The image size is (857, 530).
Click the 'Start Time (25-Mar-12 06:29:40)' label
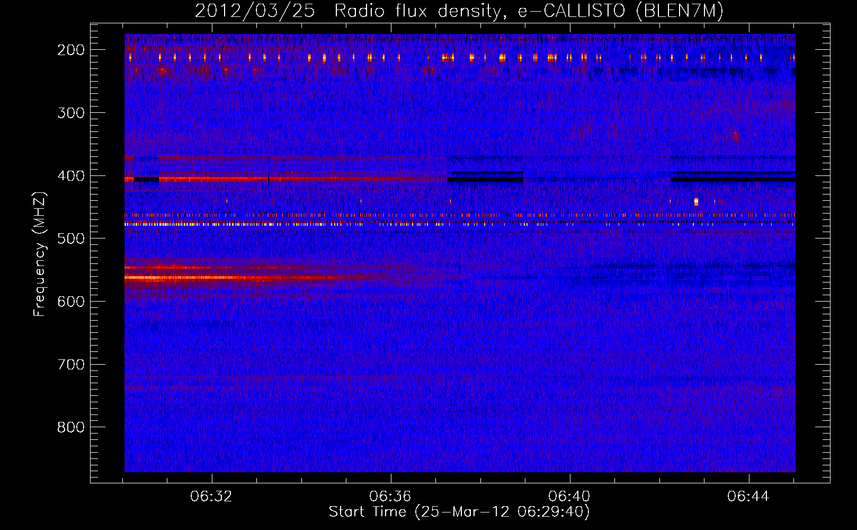[x=459, y=512]
